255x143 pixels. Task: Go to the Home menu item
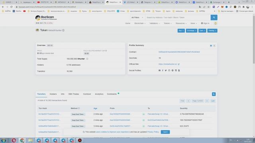127,23
